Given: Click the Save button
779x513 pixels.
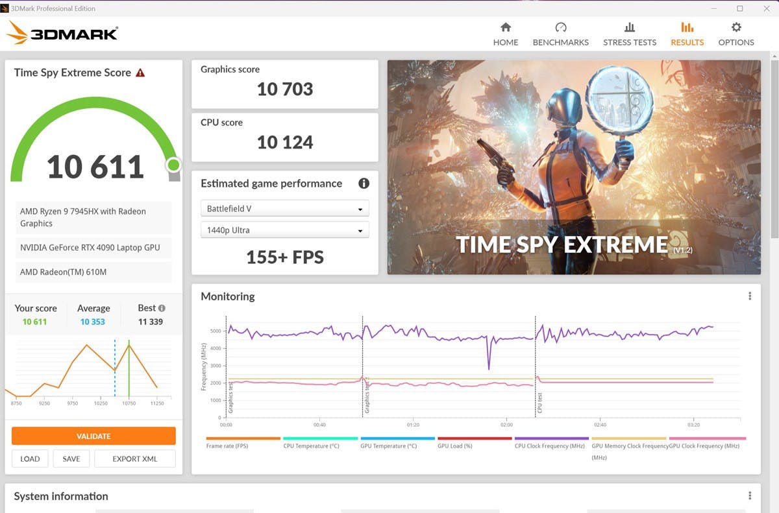Looking at the screenshot, I should [x=71, y=459].
